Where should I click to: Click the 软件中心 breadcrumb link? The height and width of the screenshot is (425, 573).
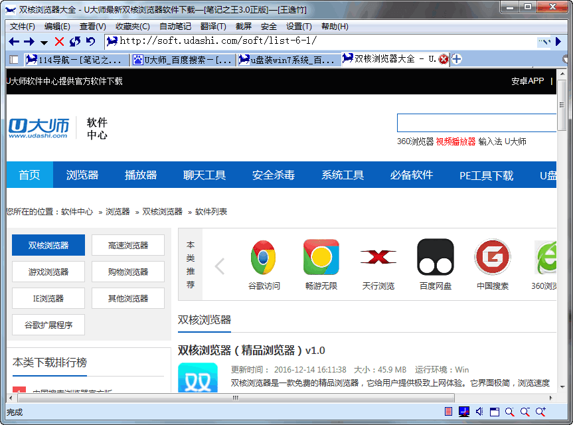pyautogui.click(x=77, y=212)
